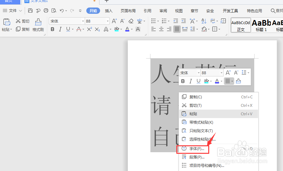Switch to 审阅 ribbon tab

point(163,11)
